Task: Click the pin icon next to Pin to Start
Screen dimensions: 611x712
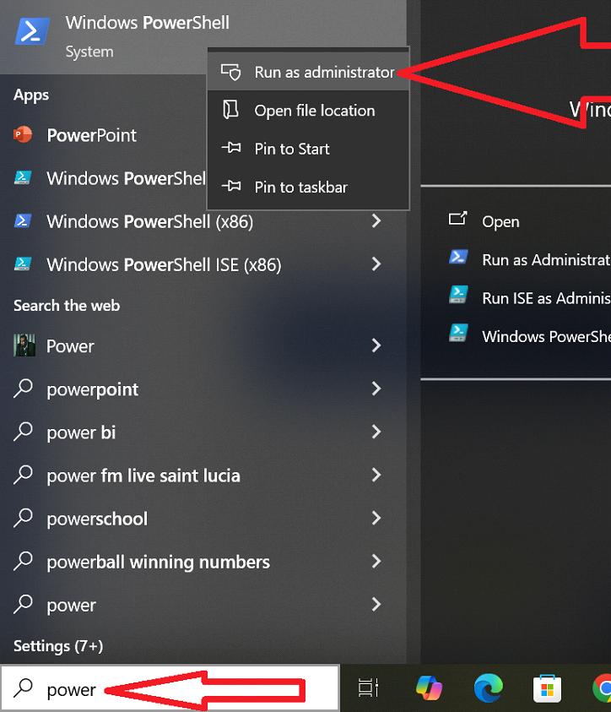Action: 231,148
